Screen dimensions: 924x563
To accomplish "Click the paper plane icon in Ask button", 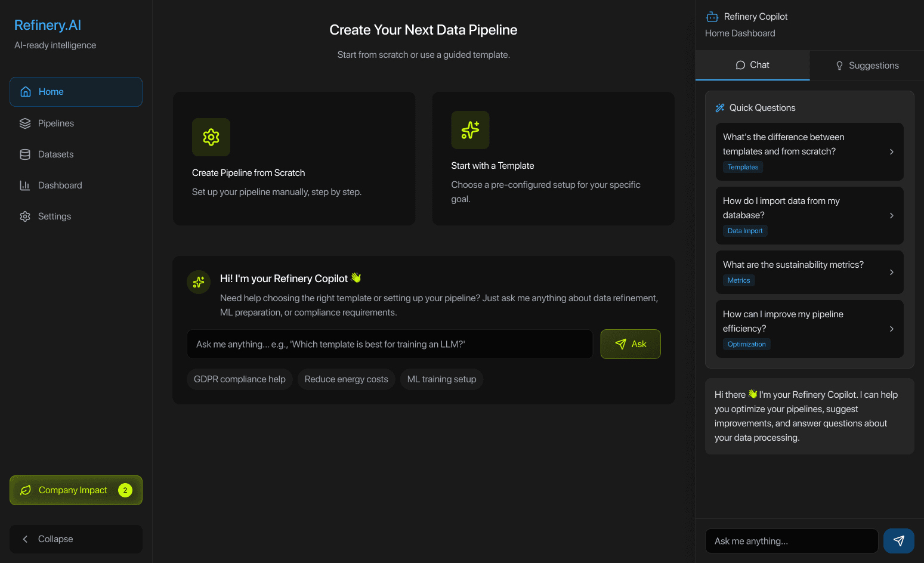I will (x=620, y=344).
